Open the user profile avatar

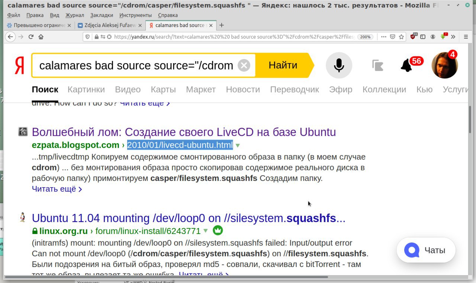[444, 65]
